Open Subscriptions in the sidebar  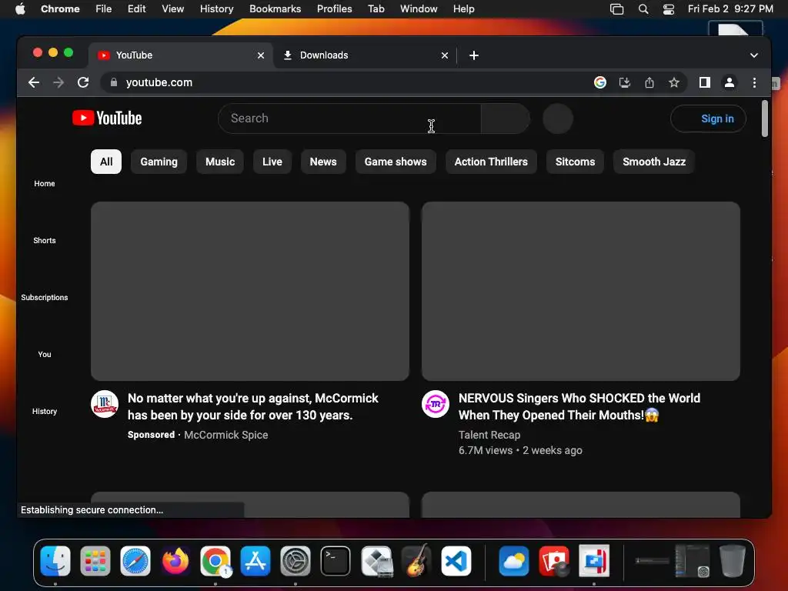click(45, 298)
